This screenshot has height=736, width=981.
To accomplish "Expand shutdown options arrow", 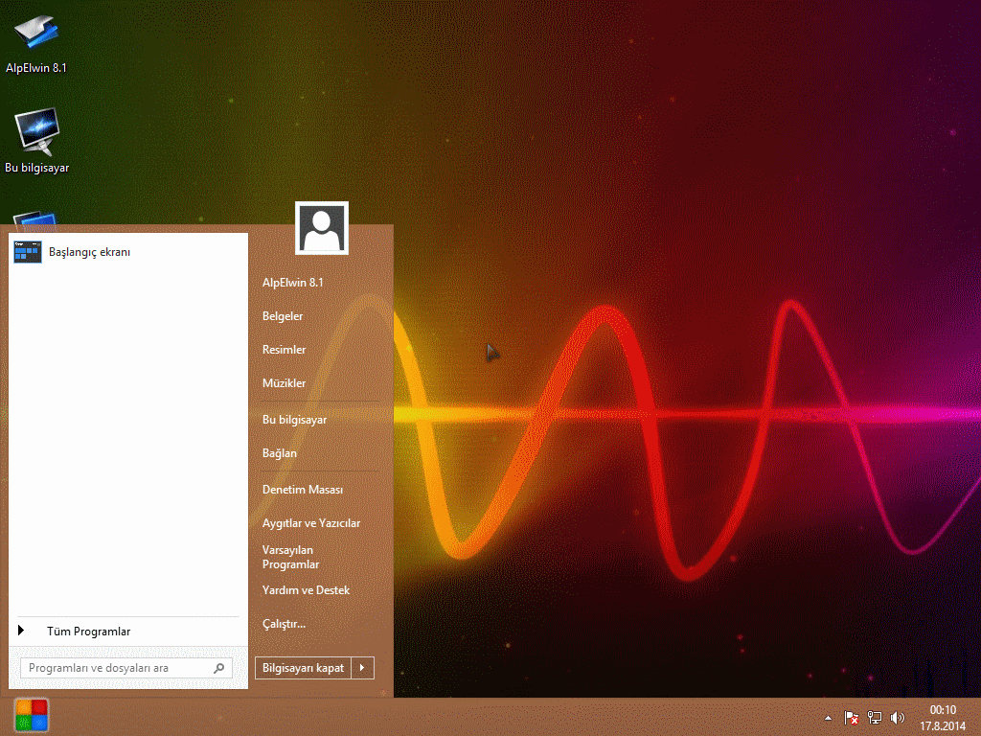I will coord(362,668).
